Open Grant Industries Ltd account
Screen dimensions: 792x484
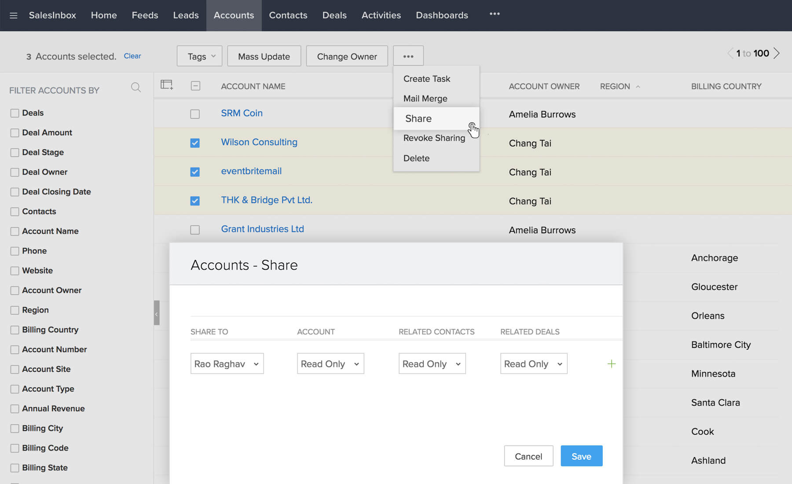[262, 229]
